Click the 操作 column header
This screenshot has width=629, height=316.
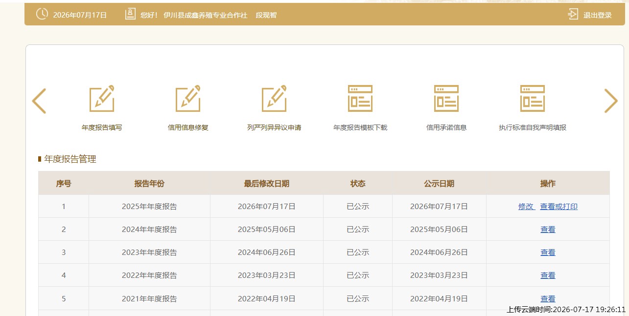548,184
